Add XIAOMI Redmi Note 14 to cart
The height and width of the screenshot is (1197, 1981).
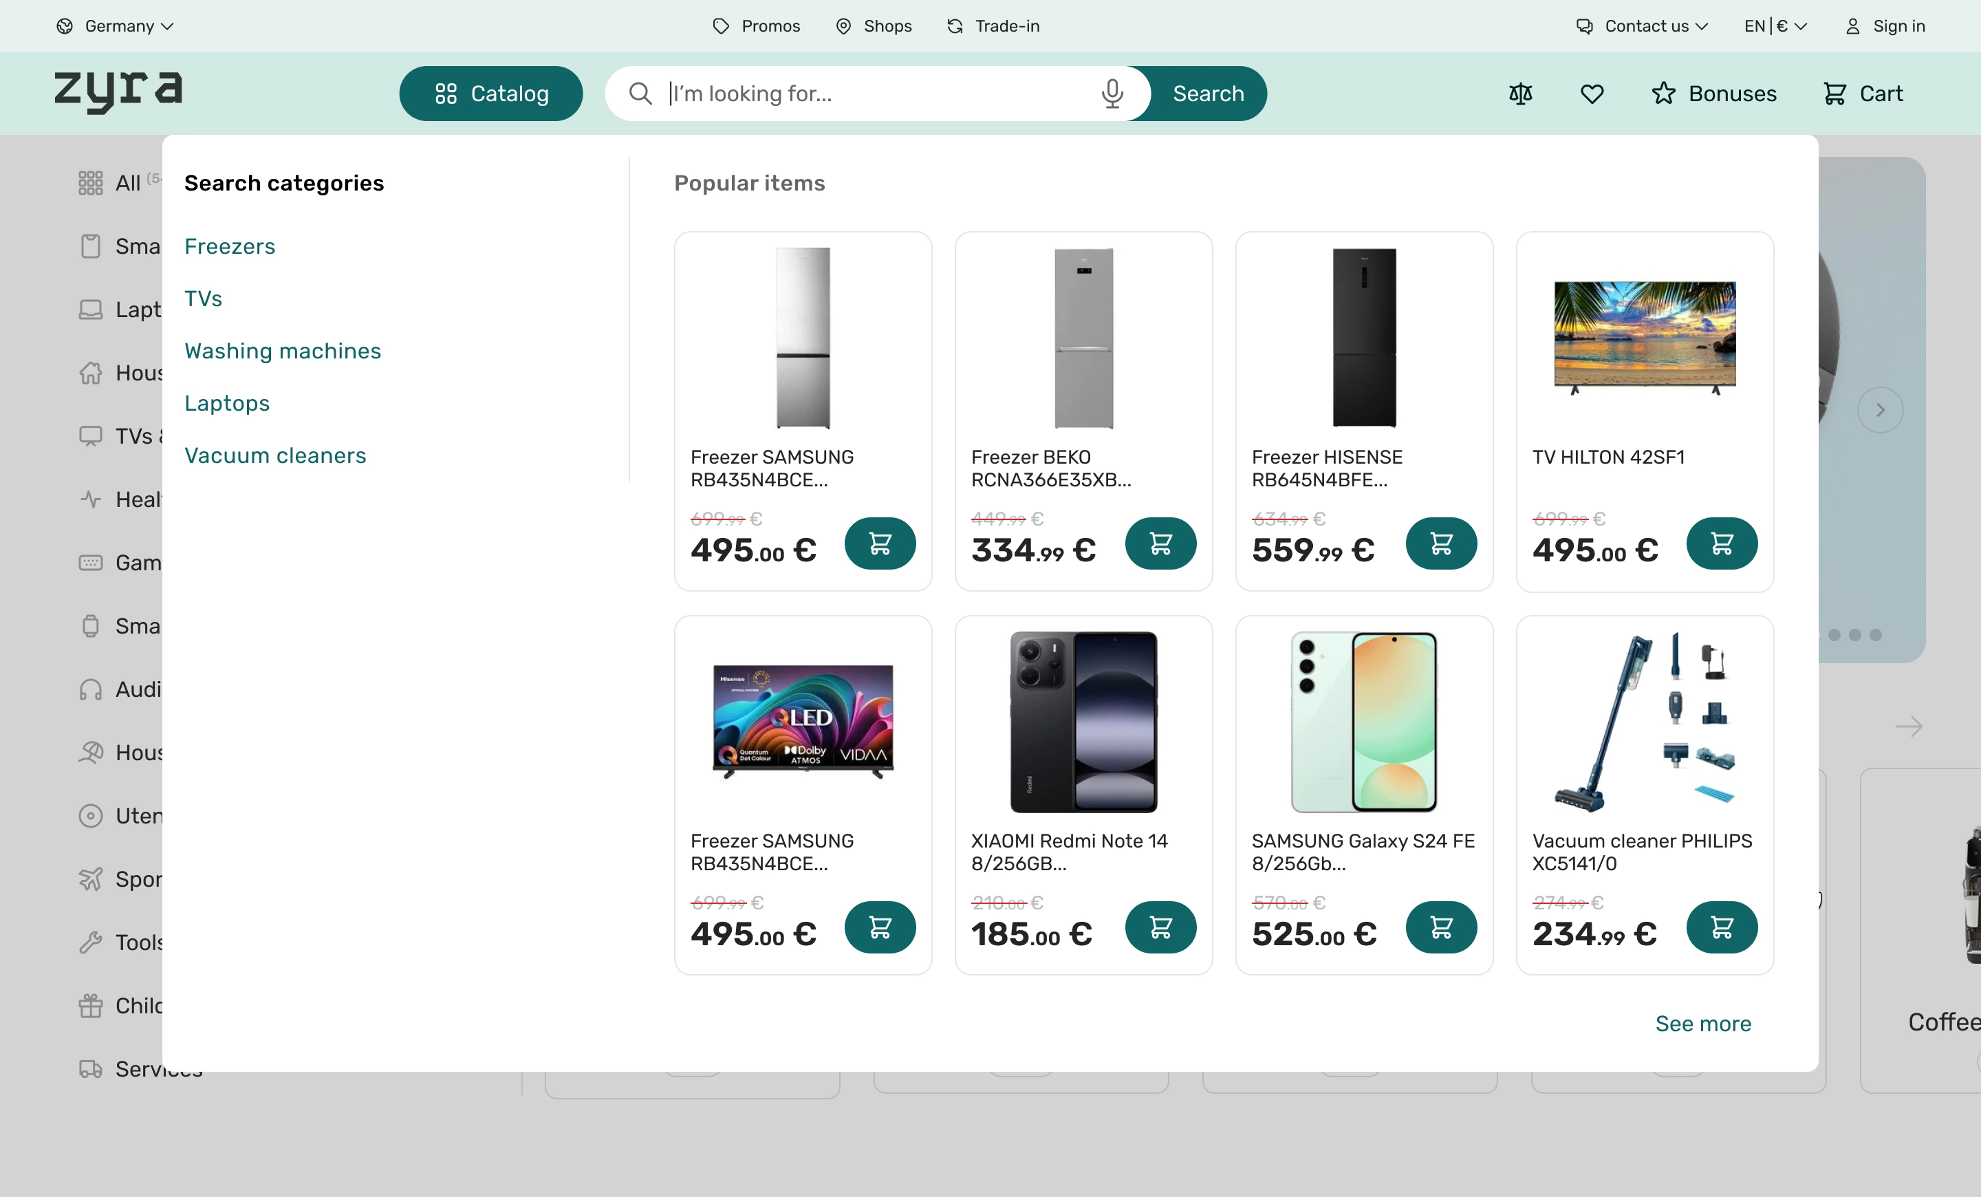click(1161, 927)
